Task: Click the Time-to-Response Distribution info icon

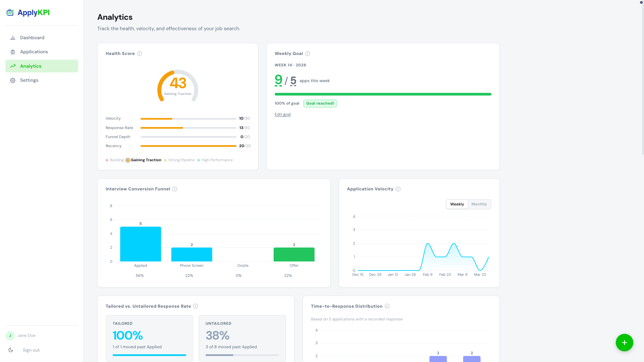Action: [x=387, y=306]
